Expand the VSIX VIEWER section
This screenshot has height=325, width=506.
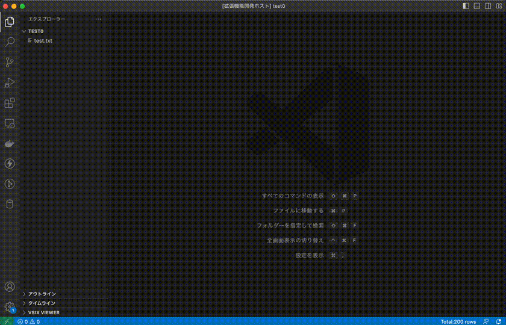coord(64,313)
